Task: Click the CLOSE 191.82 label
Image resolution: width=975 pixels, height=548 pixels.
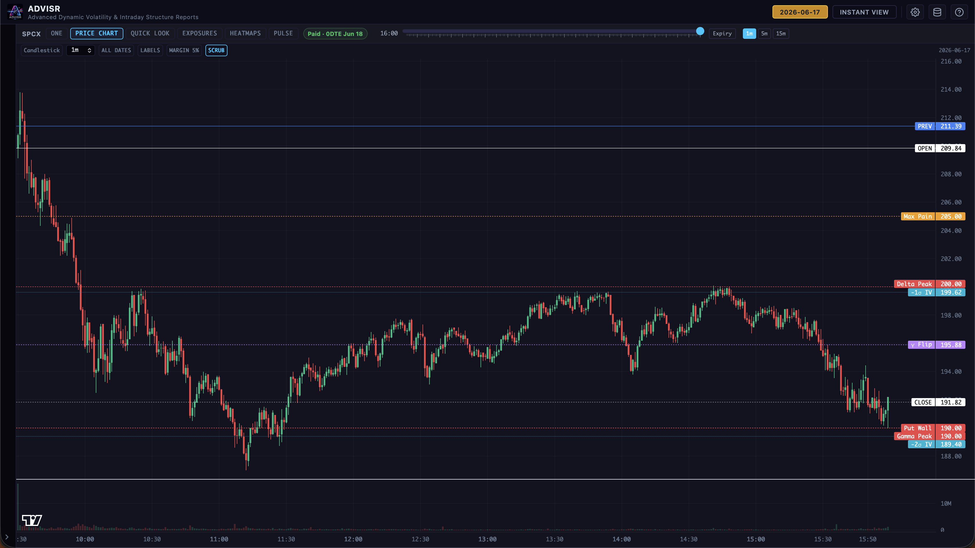Action: (938, 402)
